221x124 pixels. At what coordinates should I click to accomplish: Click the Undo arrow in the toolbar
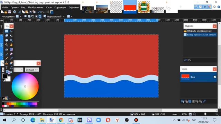[39, 12]
